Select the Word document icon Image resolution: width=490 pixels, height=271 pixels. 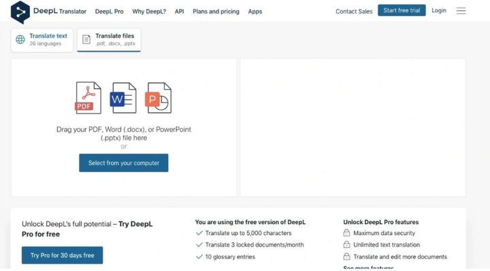pos(123,98)
